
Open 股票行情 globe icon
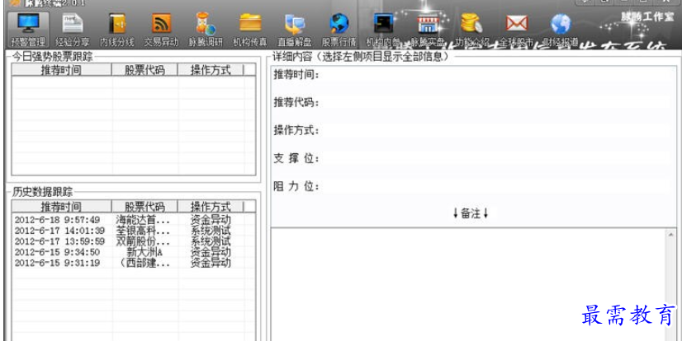click(x=339, y=23)
